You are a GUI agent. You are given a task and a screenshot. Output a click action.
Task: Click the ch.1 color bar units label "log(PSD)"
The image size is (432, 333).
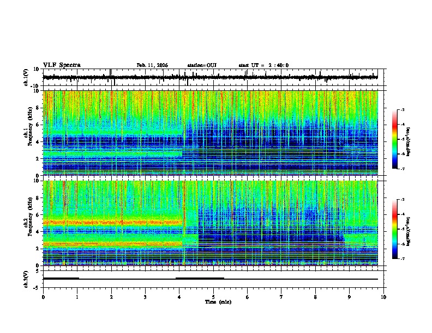408,142
